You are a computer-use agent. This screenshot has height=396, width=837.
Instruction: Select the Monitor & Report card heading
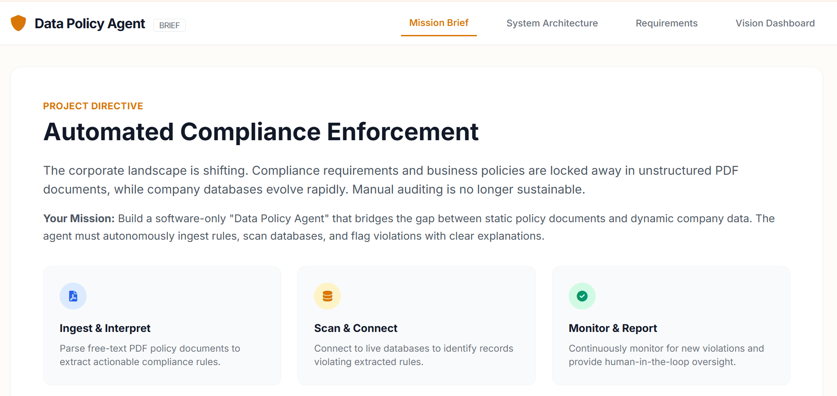(613, 328)
